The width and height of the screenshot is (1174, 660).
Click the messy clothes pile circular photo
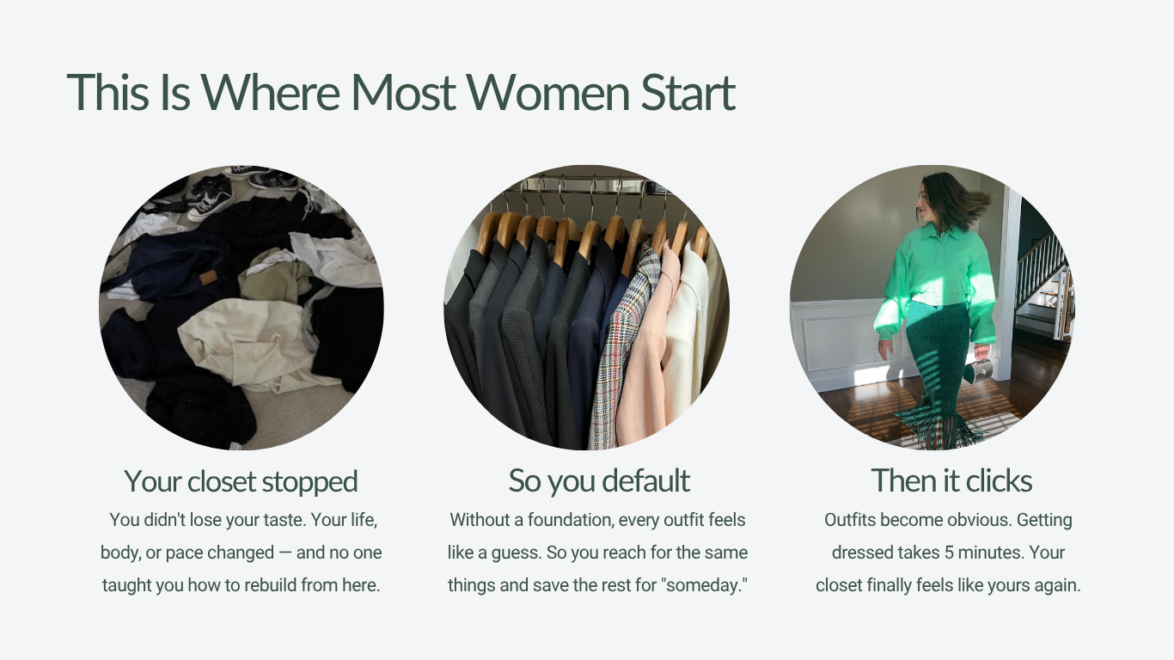point(242,307)
